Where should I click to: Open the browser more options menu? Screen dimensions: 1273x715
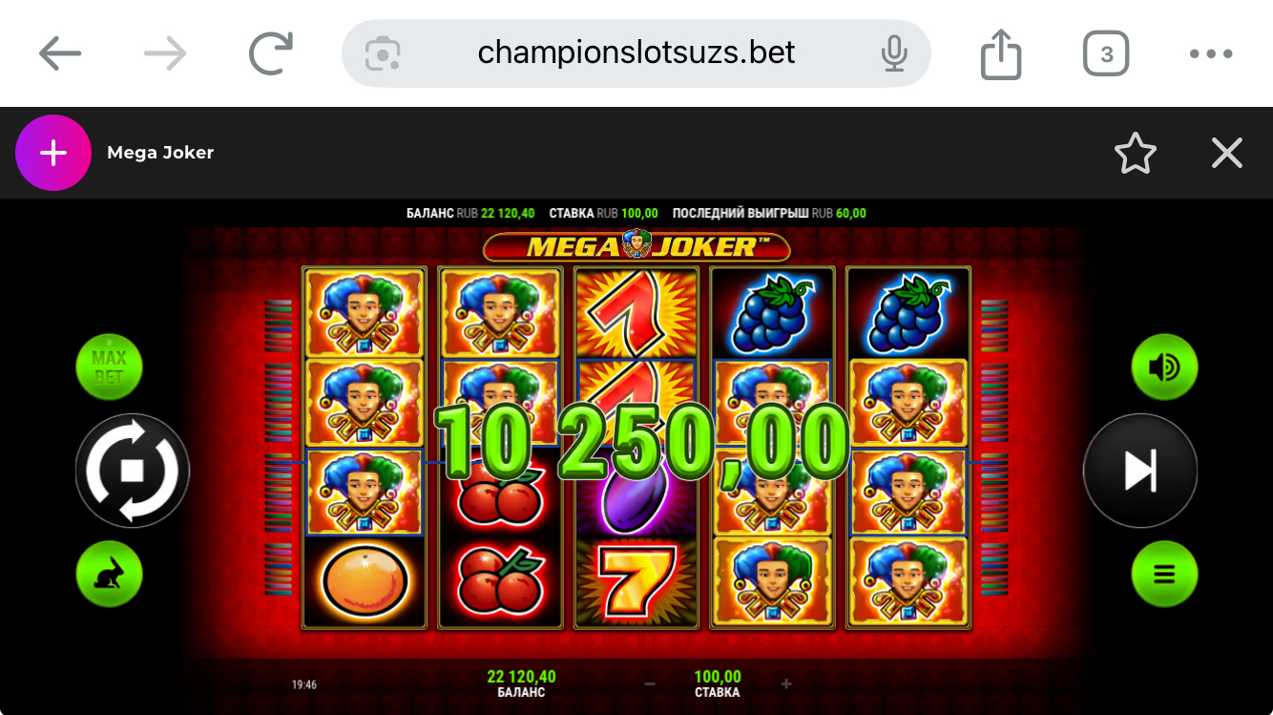point(1211,54)
